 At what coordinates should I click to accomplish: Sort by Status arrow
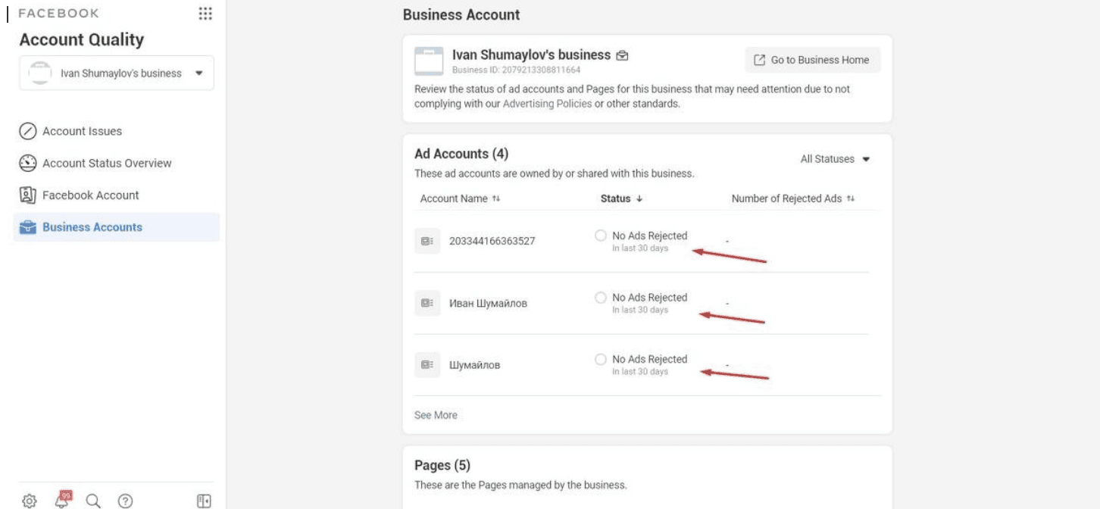pos(639,198)
